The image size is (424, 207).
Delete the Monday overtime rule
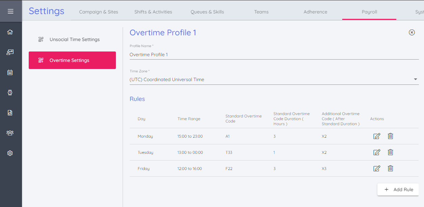(390, 136)
